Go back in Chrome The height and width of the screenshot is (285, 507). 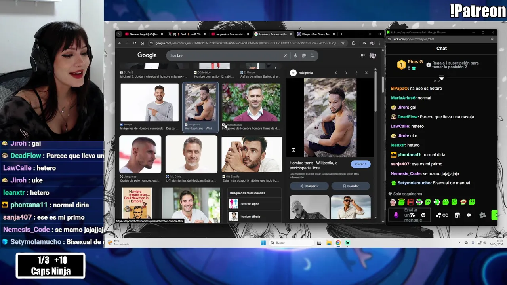120,43
